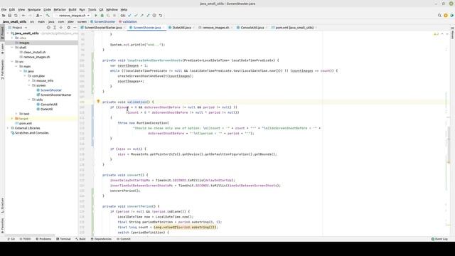Click screen in the breadcrumb bar
Image resolution: width=455 pixels, height=256 pixels.
point(82,21)
